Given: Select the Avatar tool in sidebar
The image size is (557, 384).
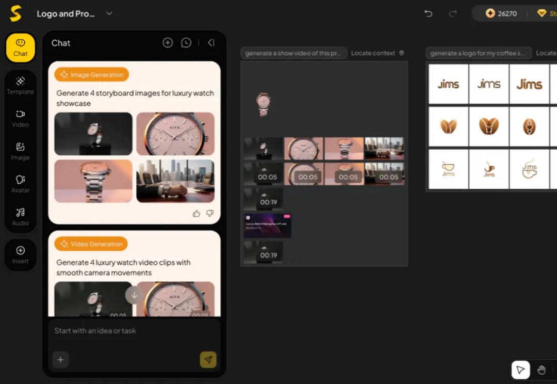Looking at the screenshot, I should 20,184.
